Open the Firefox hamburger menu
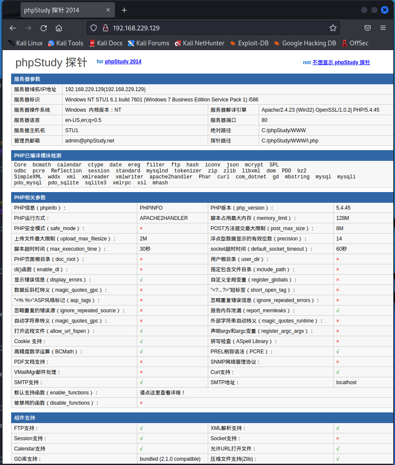This screenshot has width=395, height=465. pyautogui.click(x=383, y=28)
